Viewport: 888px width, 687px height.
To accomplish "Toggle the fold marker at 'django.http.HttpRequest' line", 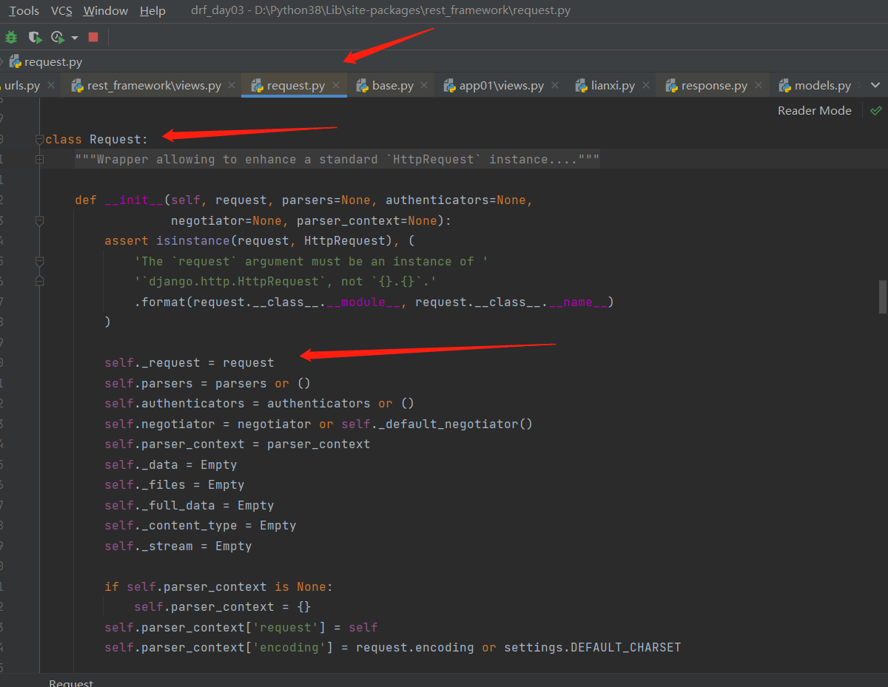I will point(39,281).
